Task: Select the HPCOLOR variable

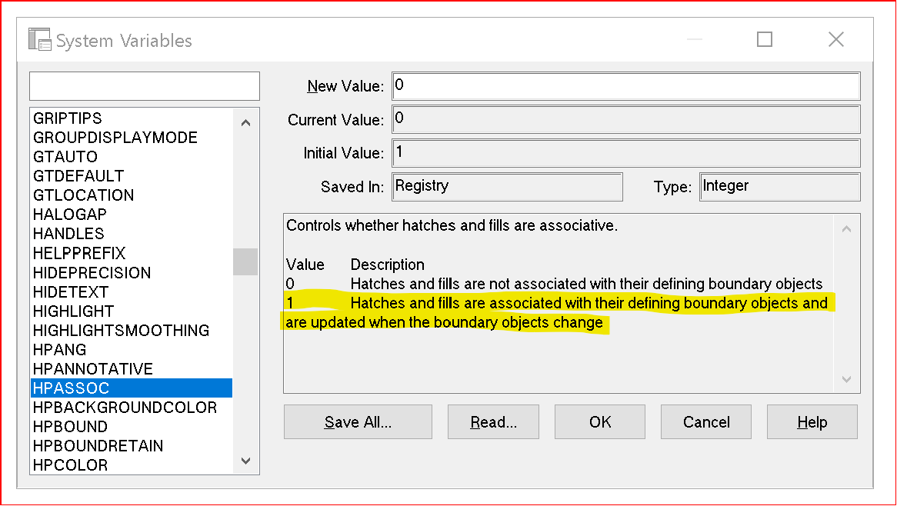Action: pyautogui.click(x=70, y=464)
